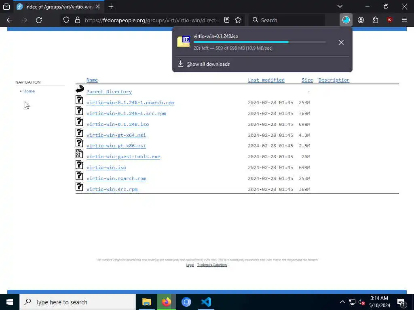Open the Trademark Guidelines footer link
Image resolution: width=414 pixels, height=310 pixels.
pos(212,265)
